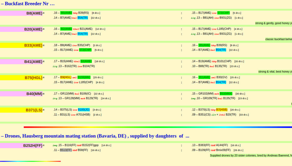The height and width of the screenshot is (166, 292).
Task: Click the B371(LS) breeder label
Action: pyautogui.click(x=34, y=110)
